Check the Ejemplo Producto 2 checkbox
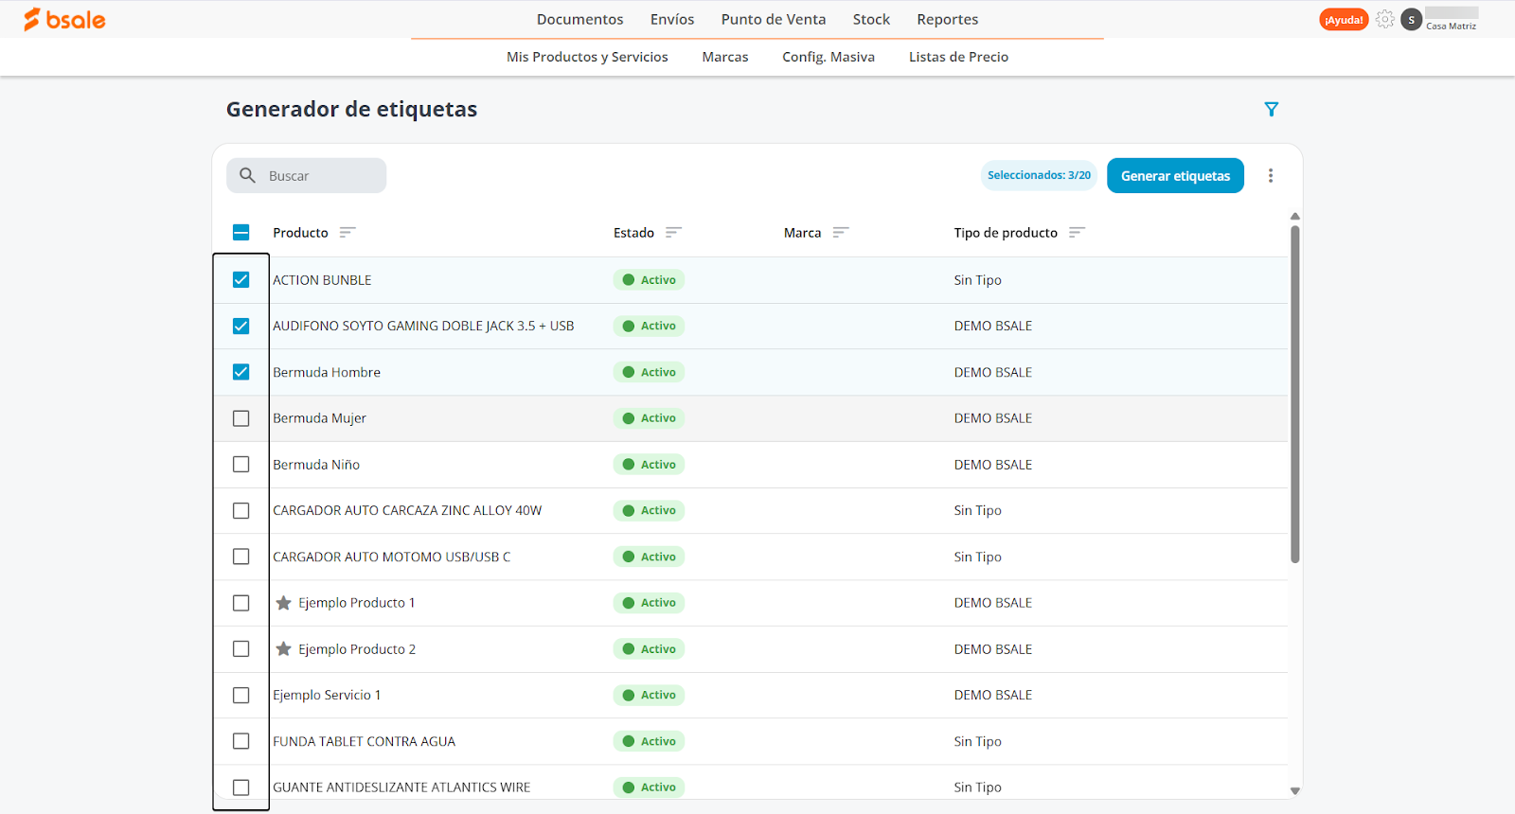Image resolution: width=1515 pixels, height=814 pixels. pyautogui.click(x=241, y=648)
